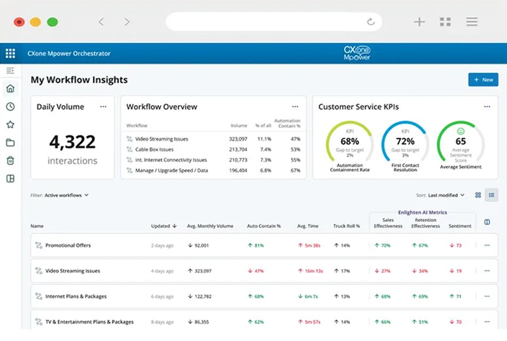Click the New button
Viewport: 507px width, 341px height.
(483, 80)
